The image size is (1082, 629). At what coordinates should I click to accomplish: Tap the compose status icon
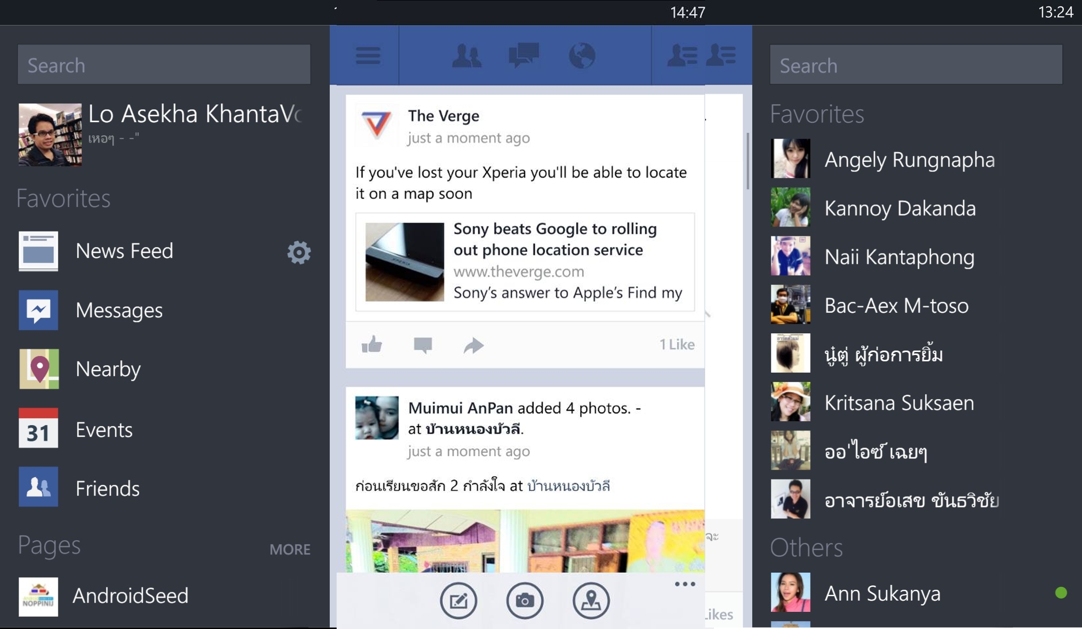[458, 600]
